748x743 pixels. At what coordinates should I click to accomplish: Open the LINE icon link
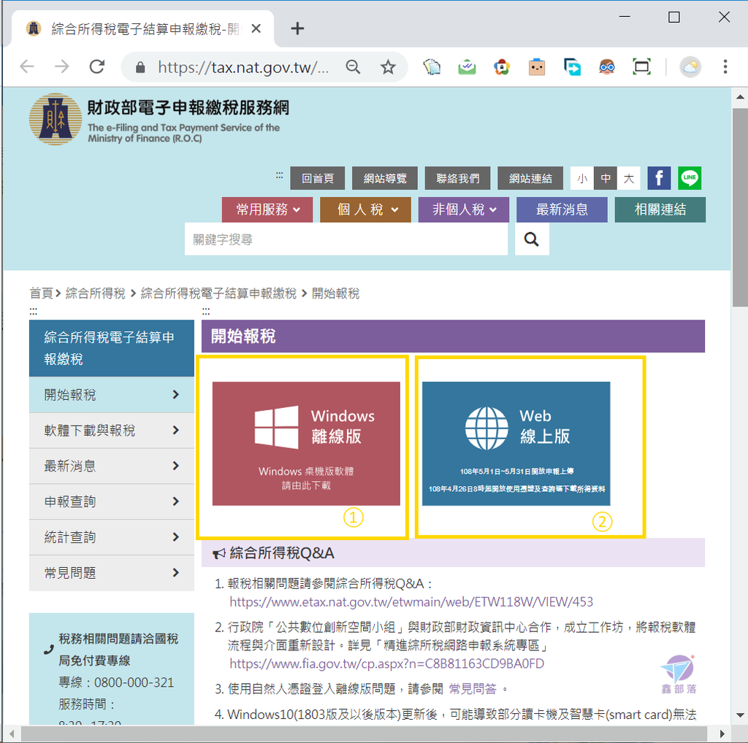click(690, 178)
